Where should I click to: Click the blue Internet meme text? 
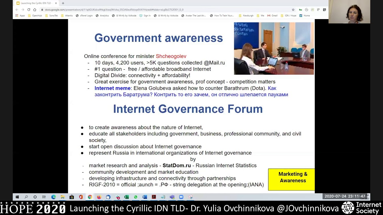tap(113, 88)
